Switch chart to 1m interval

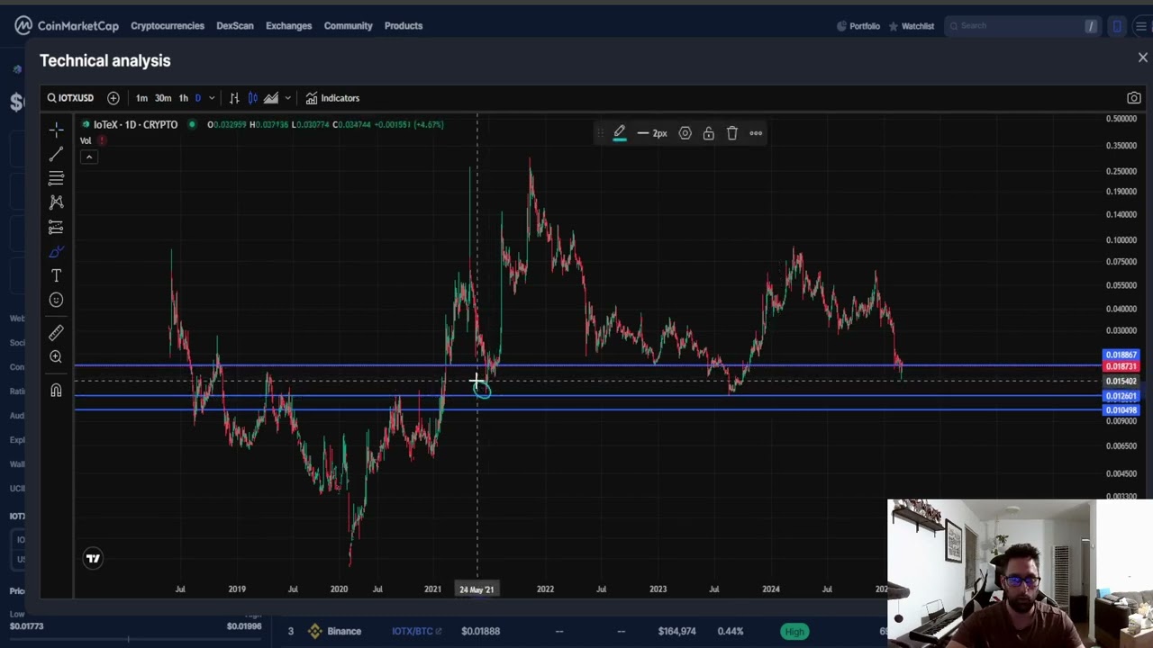pyautogui.click(x=141, y=98)
